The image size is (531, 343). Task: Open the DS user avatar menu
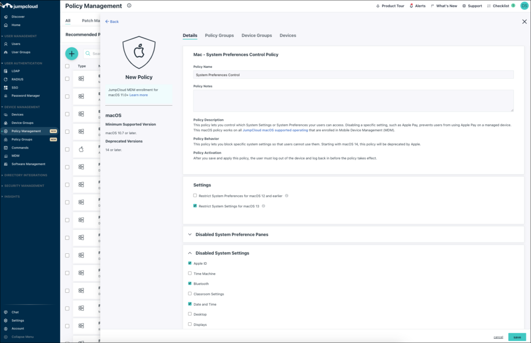coord(524,6)
